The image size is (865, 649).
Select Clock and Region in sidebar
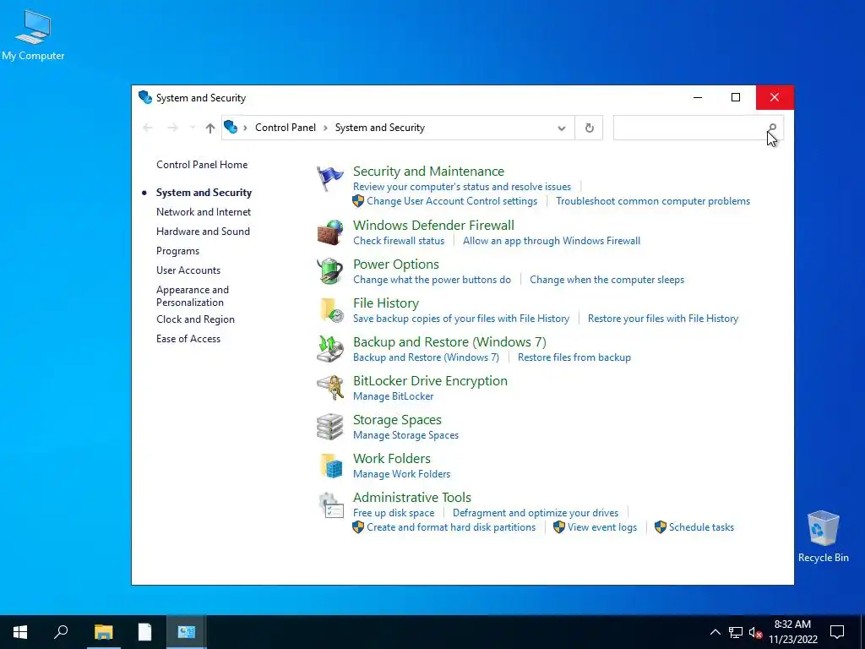tap(195, 319)
